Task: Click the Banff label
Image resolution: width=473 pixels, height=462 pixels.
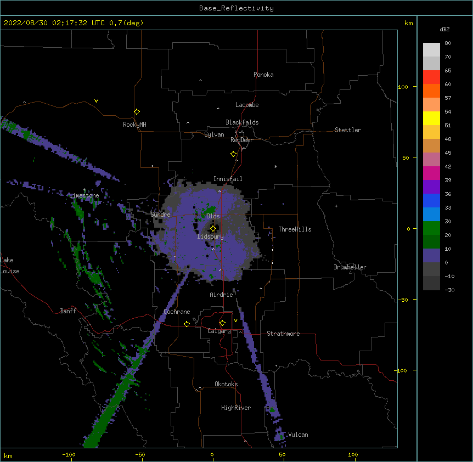Action: pyautogui.click(x=68, y=311)
